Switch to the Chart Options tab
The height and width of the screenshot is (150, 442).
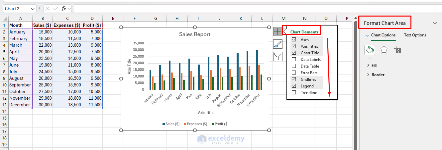pos(383,35)
